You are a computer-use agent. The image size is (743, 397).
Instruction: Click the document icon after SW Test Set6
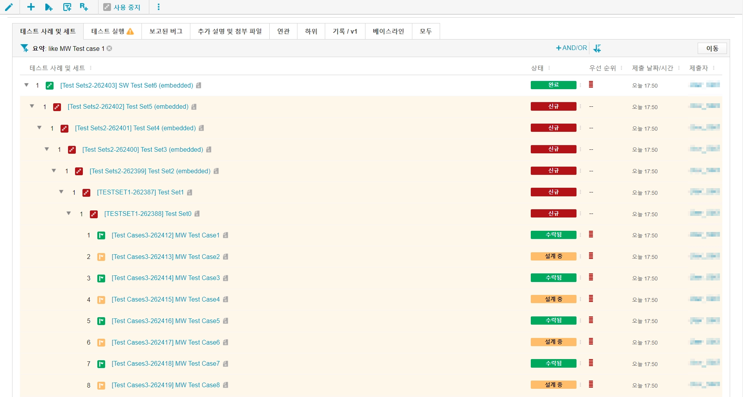(x=199, y=85)
